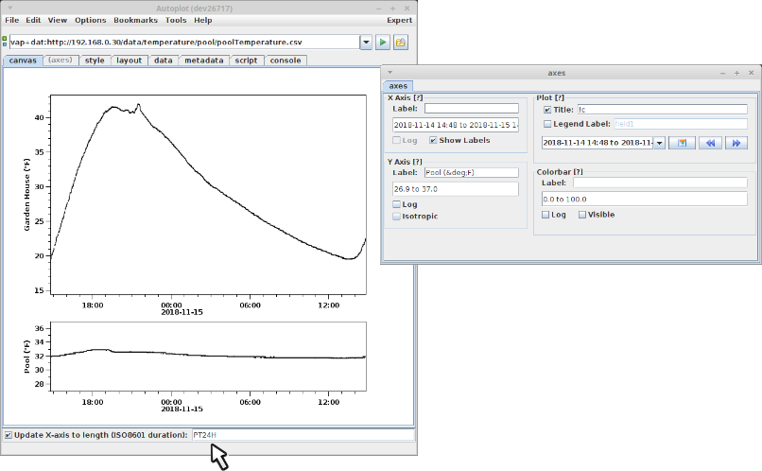The height and width of the screenshot is (471, 762).
Task: Minimize the axes window
Action: pos(722,73)
